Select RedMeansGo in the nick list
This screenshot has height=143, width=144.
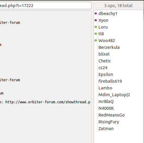[111, 115]
